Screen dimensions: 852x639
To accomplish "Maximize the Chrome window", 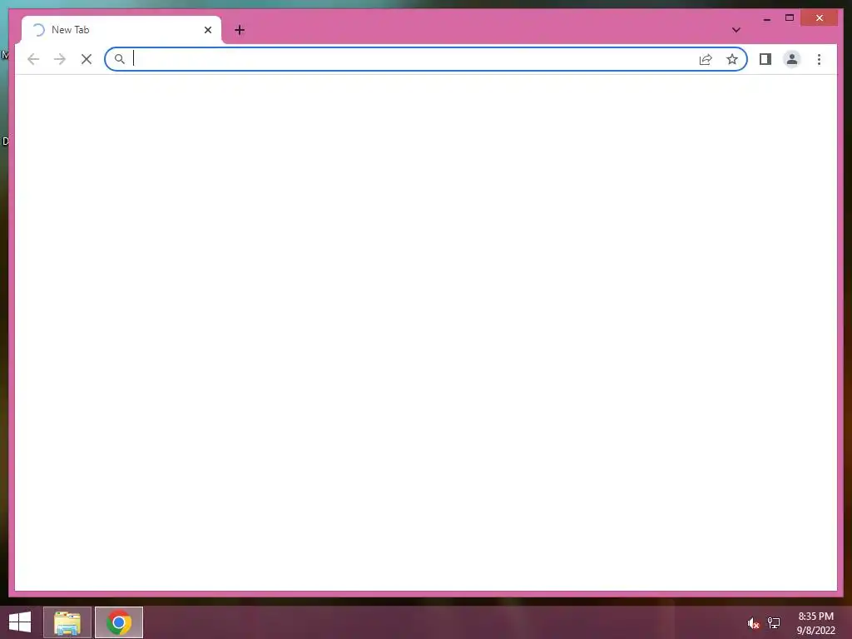I will tap(790, 18).
